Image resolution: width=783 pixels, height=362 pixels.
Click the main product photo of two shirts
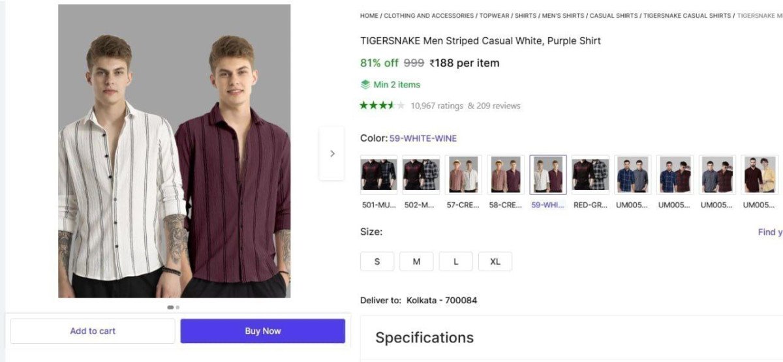point(174,151)
